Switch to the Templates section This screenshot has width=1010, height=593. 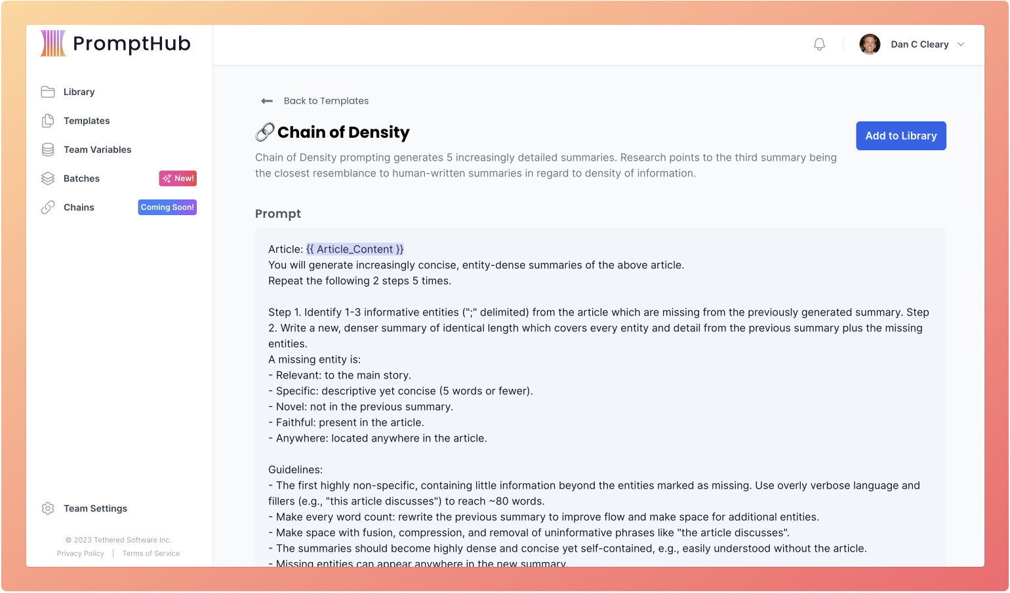pyautogui.click(x=86, y=121)
